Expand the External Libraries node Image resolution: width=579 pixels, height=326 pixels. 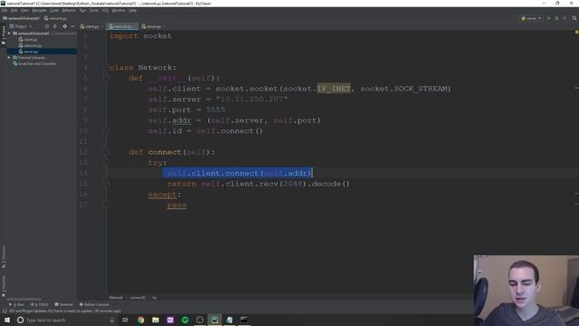9,58
